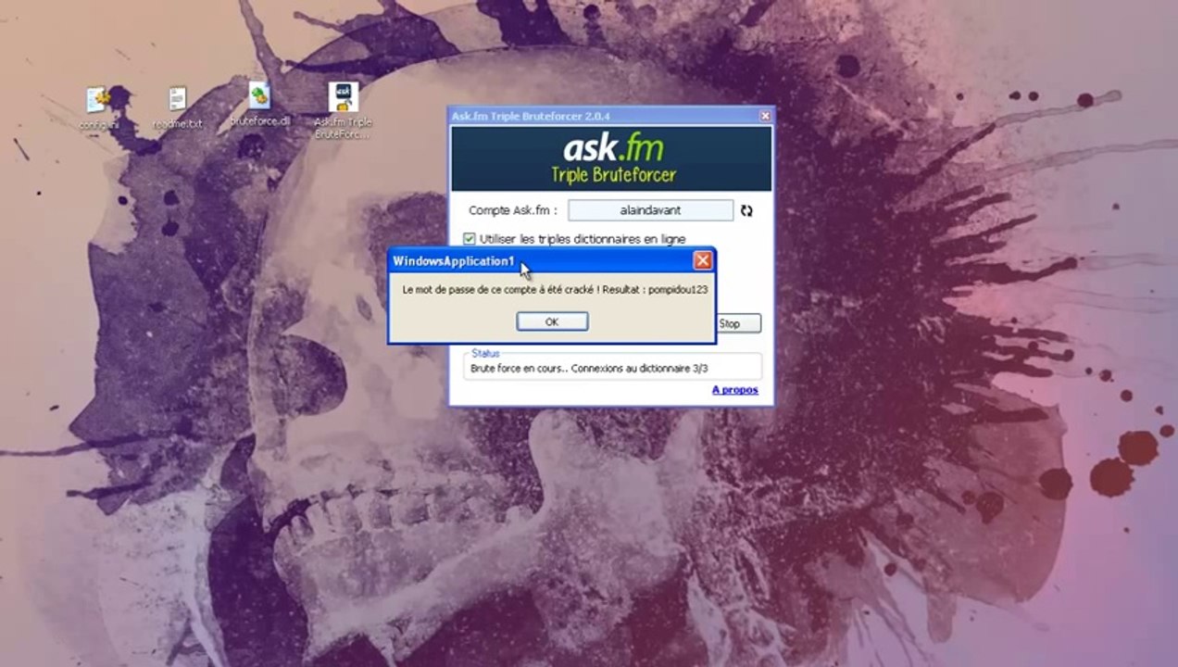Open the A propos link
Viewport: 1178px width, 667px height.
coord(735,390)
